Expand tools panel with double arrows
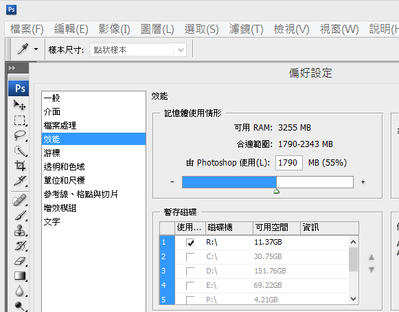Screen dimensions: 399x312 (x=12, y=68)
